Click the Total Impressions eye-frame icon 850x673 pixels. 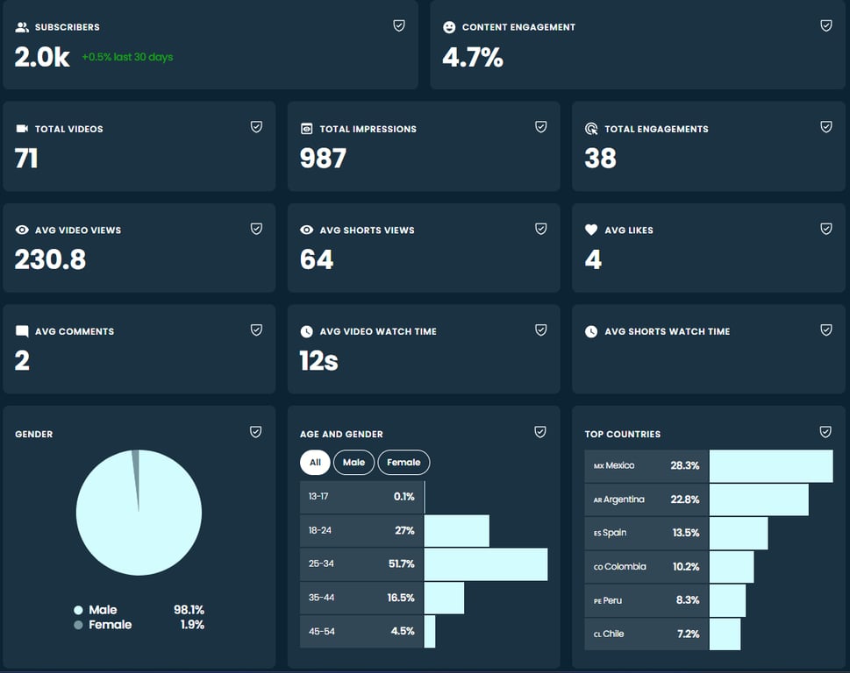(306, 128)
